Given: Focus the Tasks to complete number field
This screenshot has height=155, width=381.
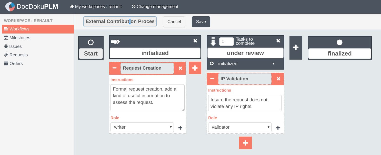Looking at the screenshot, I should [x=226, y=41].
